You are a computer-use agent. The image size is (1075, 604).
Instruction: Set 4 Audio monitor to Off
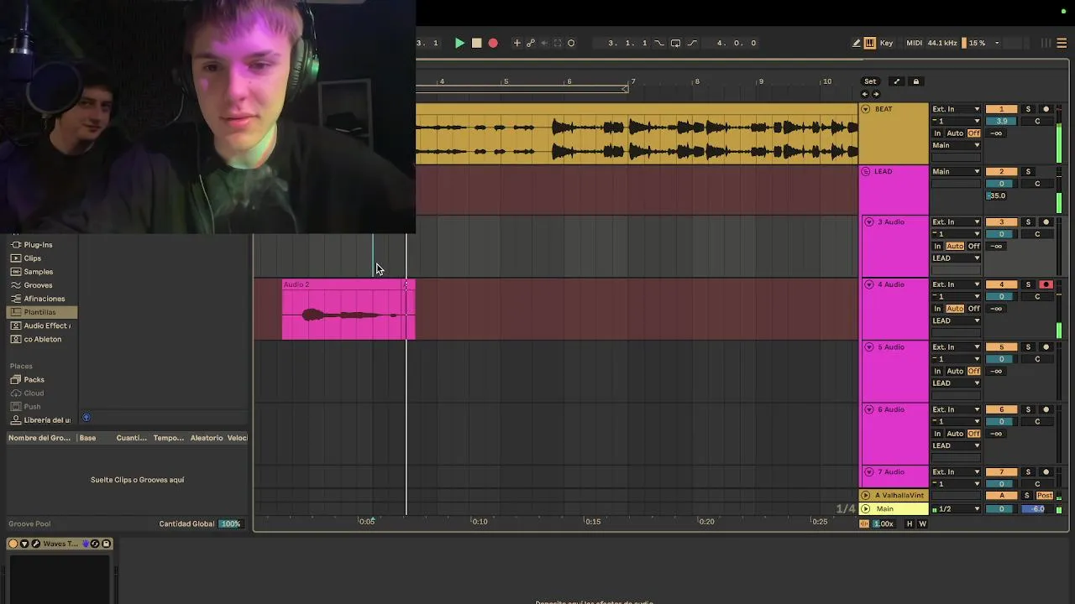[973, 308]
